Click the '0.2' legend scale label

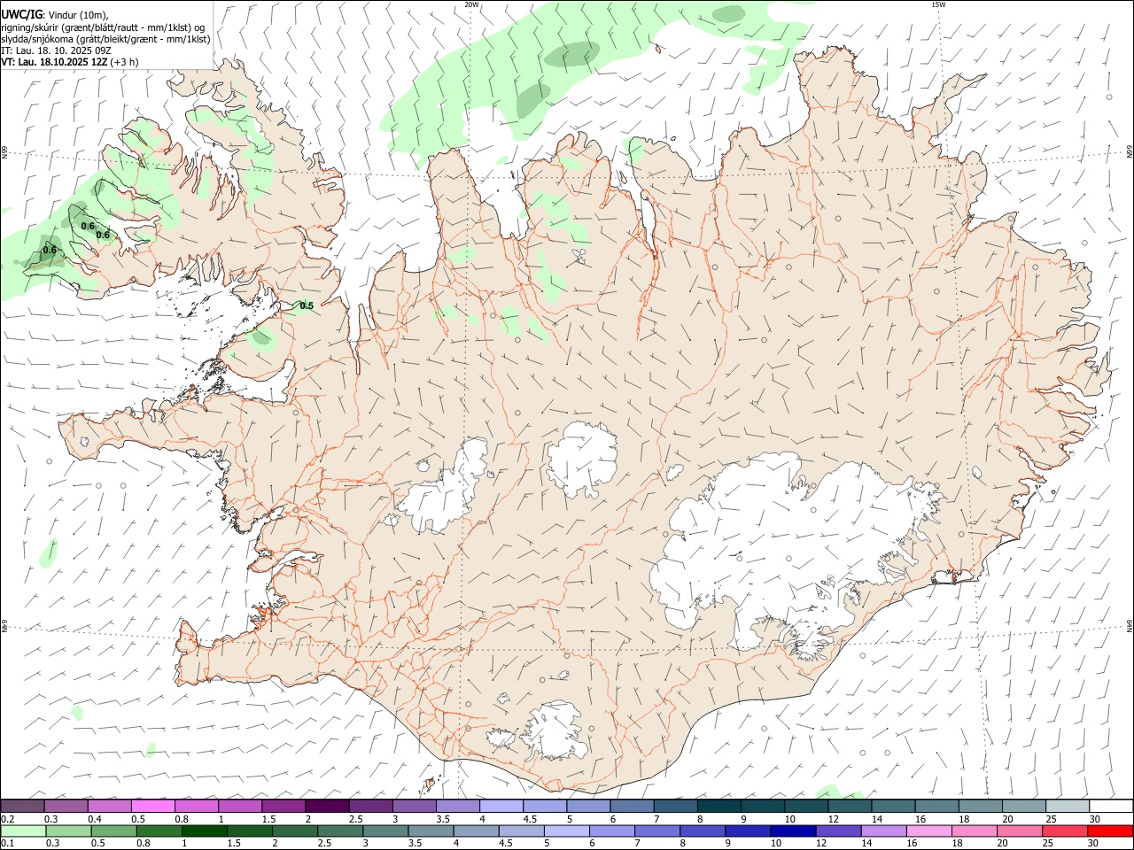click(x=7, y=819)
